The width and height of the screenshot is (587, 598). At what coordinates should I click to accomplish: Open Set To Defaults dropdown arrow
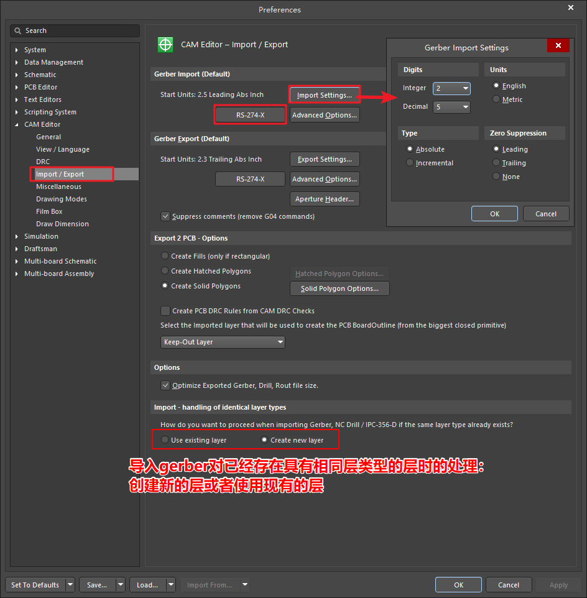pos(70,585)
